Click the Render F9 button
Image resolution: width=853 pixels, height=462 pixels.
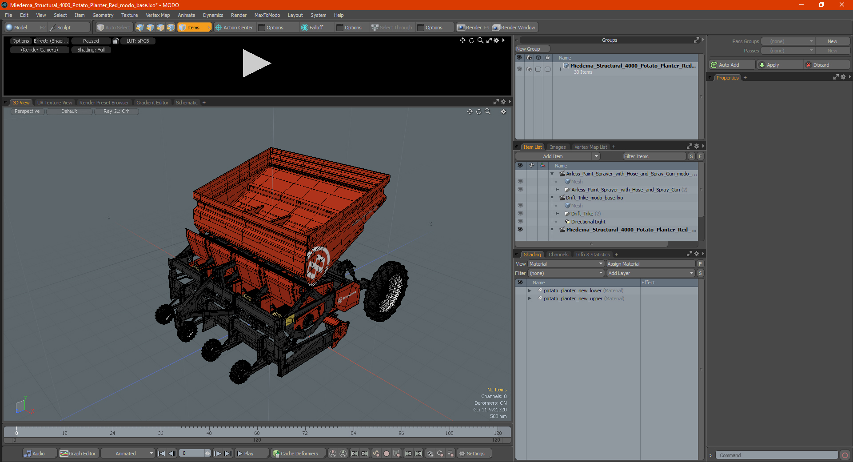(474, 28)
